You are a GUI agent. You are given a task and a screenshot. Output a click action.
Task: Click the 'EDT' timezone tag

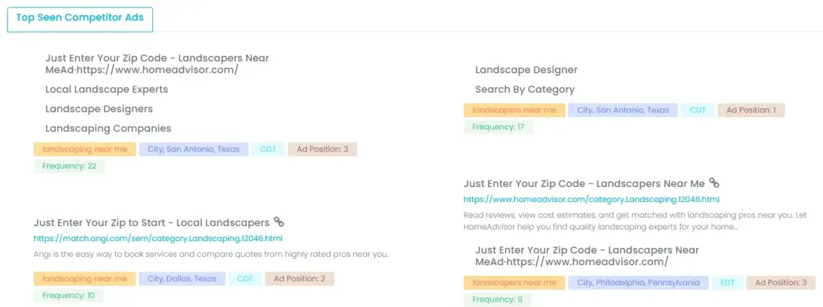click(727, 282)
